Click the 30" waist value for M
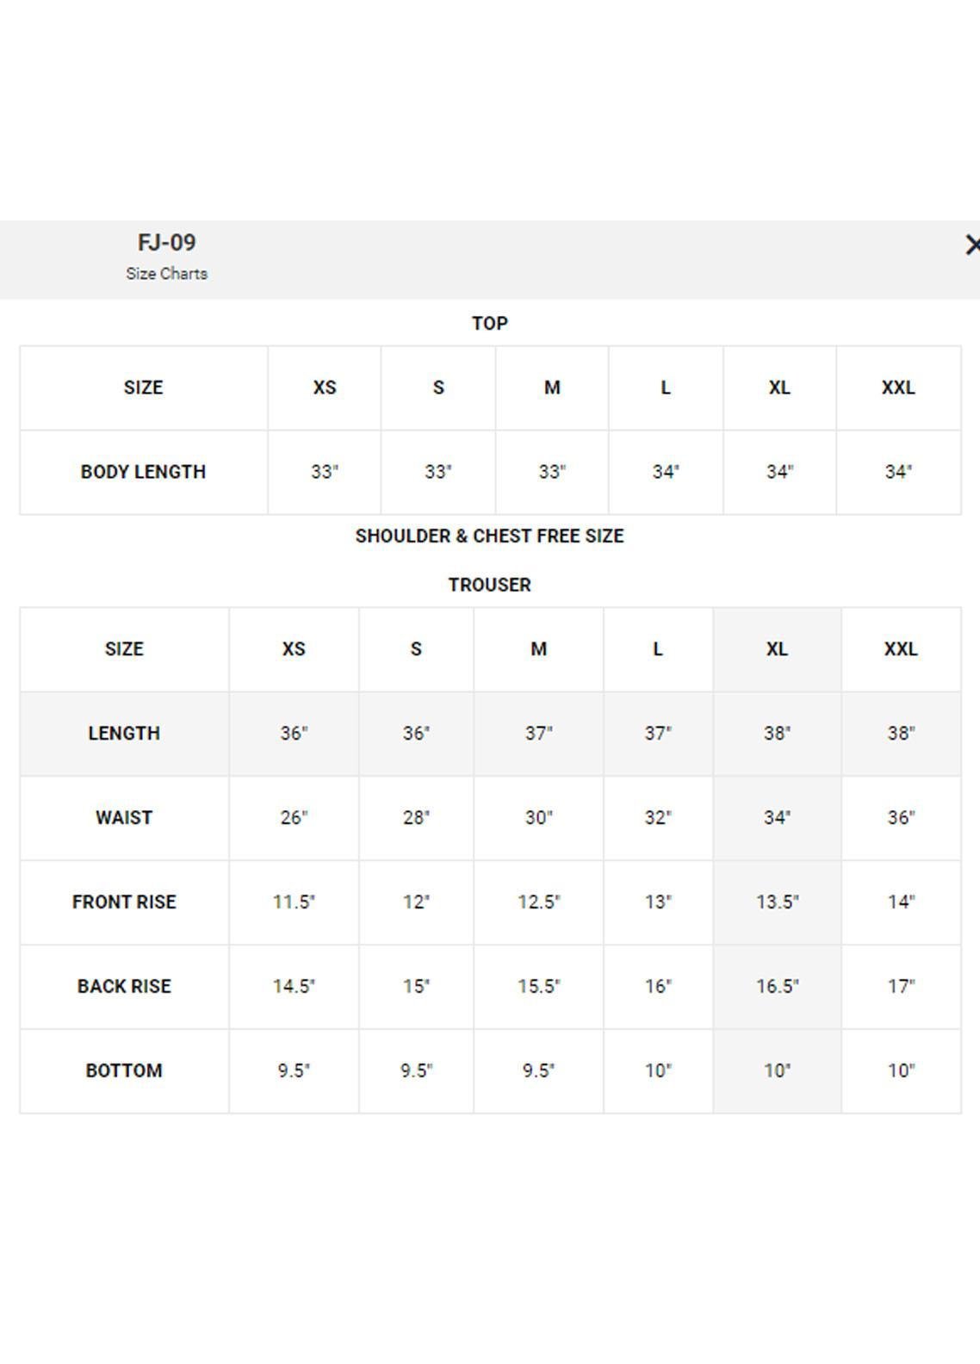 tap(538, 818)
